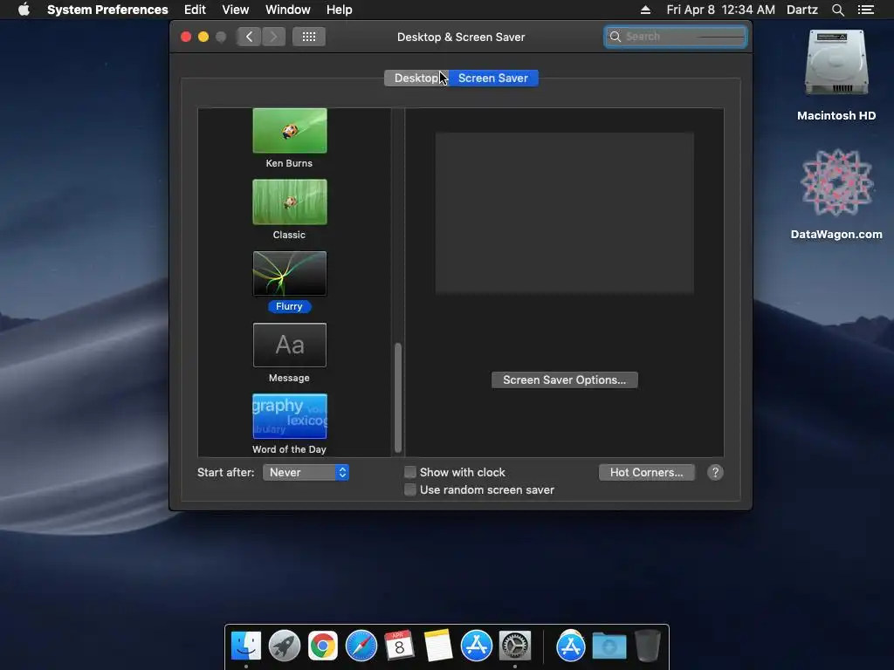Click the Dartz user name in menu bar

tap(802, 10)
